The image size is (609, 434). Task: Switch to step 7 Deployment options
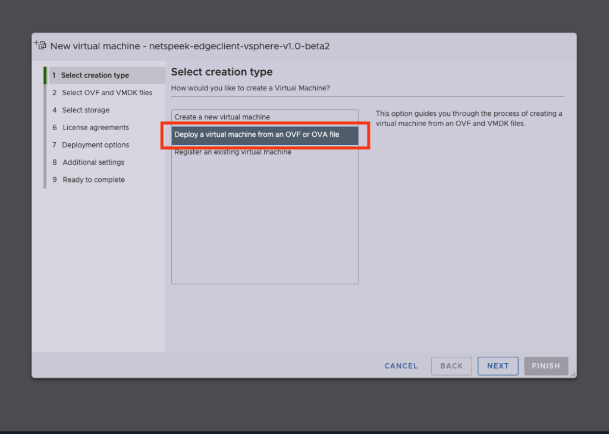95,145
